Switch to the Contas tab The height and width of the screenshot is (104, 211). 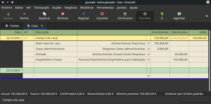tap(12, 26)
